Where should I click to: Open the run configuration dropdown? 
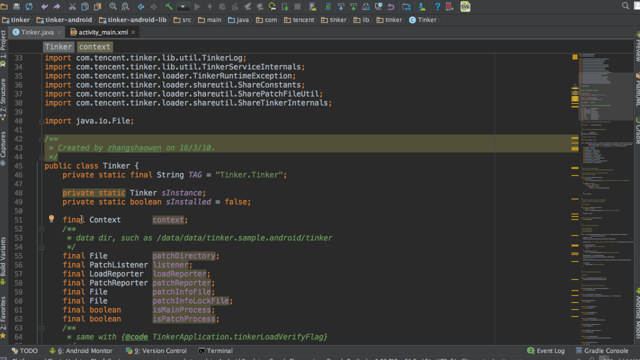pyautogui.click(x=183, y=6)
